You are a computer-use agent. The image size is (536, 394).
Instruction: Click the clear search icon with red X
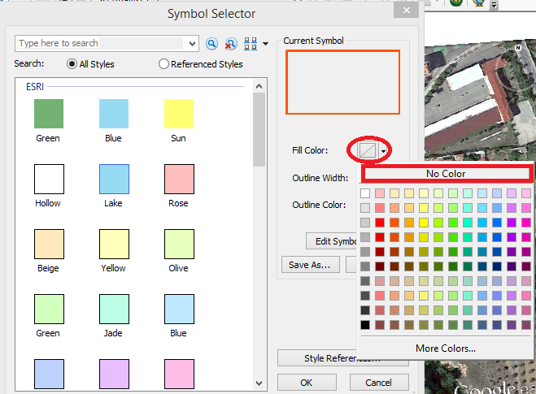[x=231, y=44]
